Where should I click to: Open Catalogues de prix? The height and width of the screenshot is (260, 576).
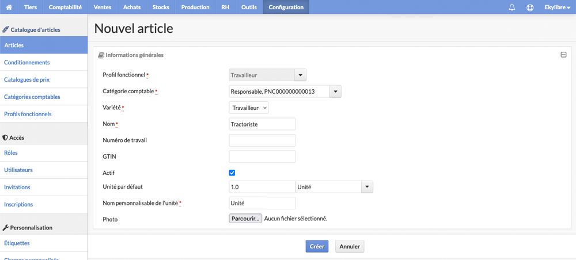pyautogui.click(x=44, y=79)
